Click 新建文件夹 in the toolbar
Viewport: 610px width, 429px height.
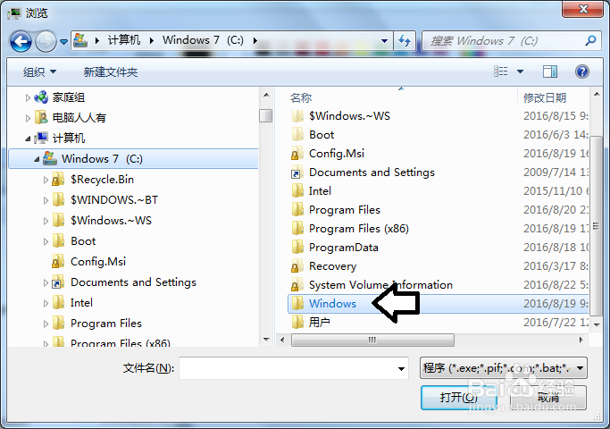pyautogui.click(x=111, y=72)
